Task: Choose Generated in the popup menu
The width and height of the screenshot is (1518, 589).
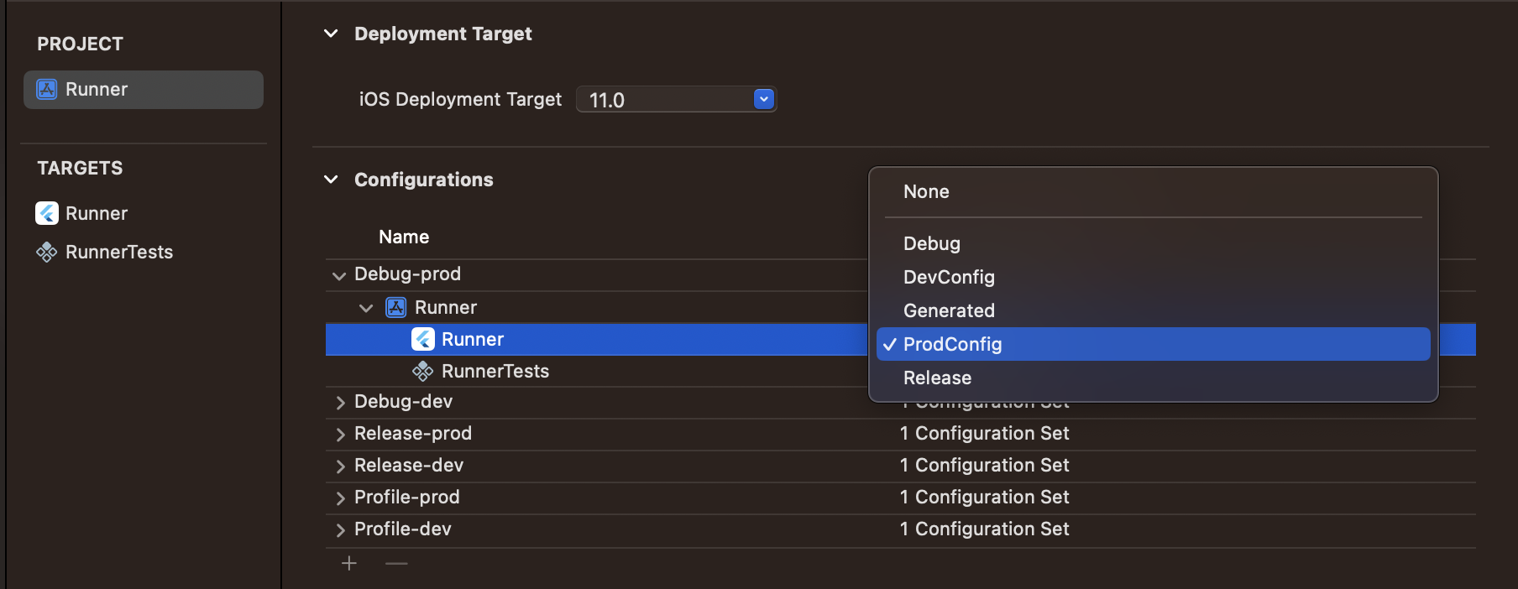Action: tap(1154, 310)
